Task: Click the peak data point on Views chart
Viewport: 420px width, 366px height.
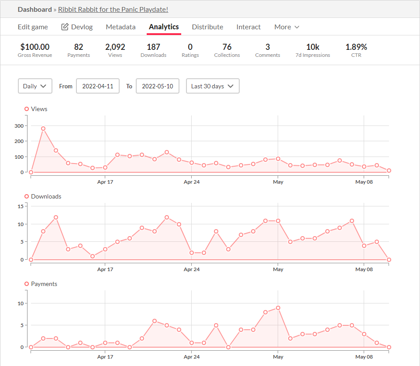Action: pyautogui.click(x=43, y=129)
